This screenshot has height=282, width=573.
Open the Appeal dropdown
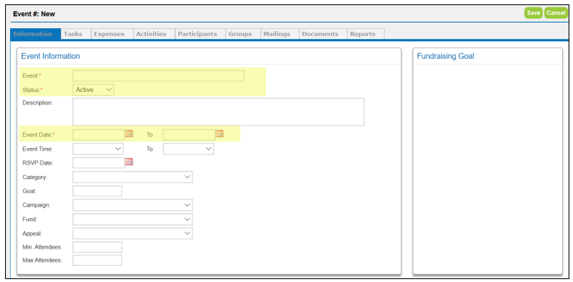tap(133, 233)
